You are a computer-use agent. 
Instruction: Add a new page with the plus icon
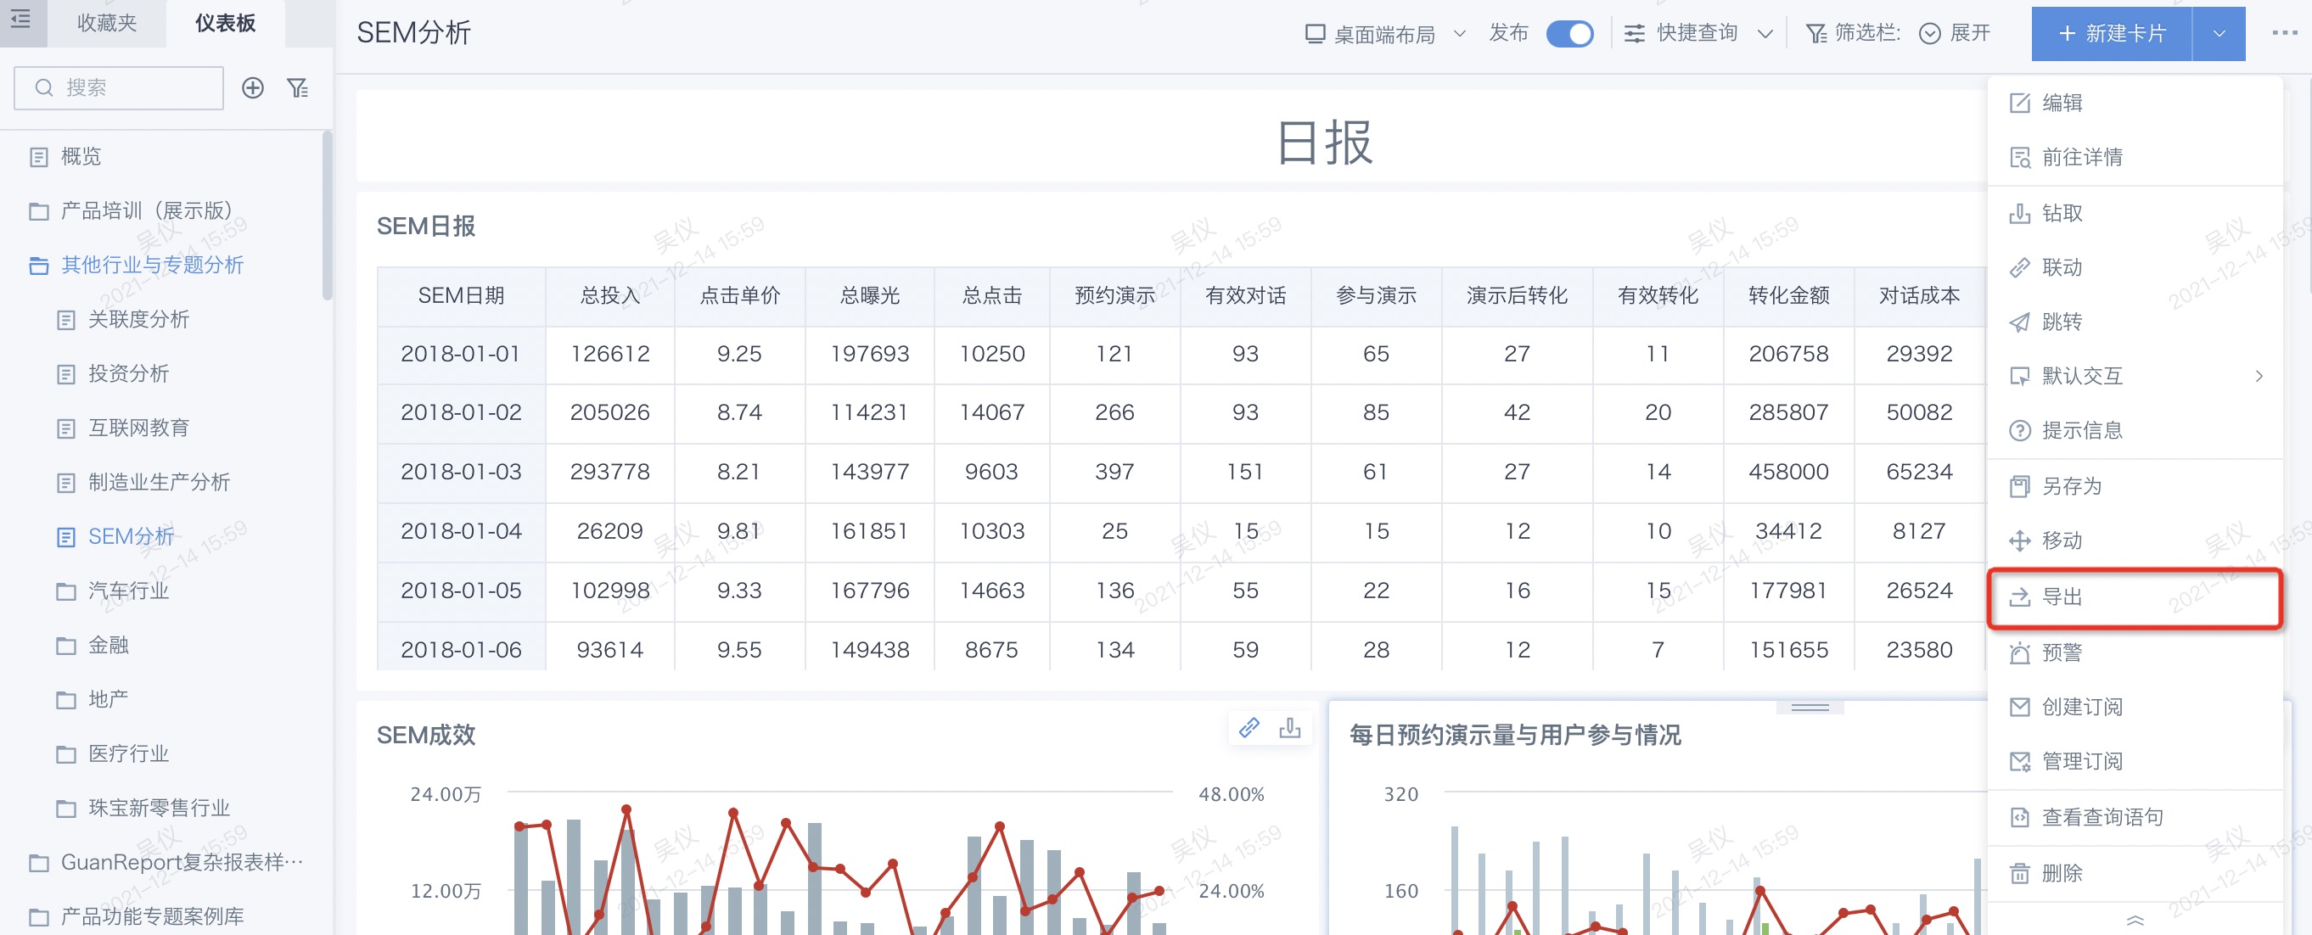point(253,88)
